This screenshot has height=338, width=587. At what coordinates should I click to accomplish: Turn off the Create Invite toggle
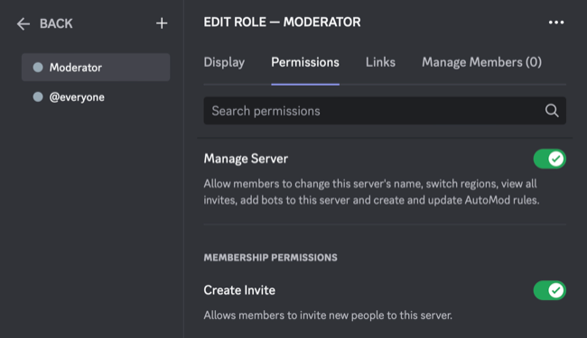point(550,290)
